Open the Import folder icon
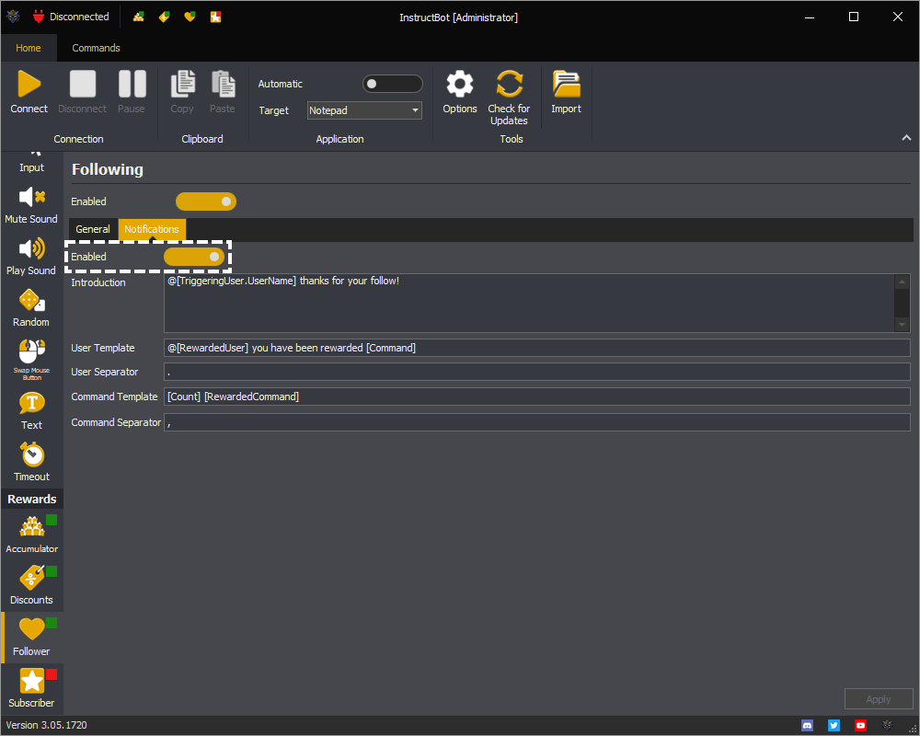The image size is (920, 736). [x=566, y=84]
